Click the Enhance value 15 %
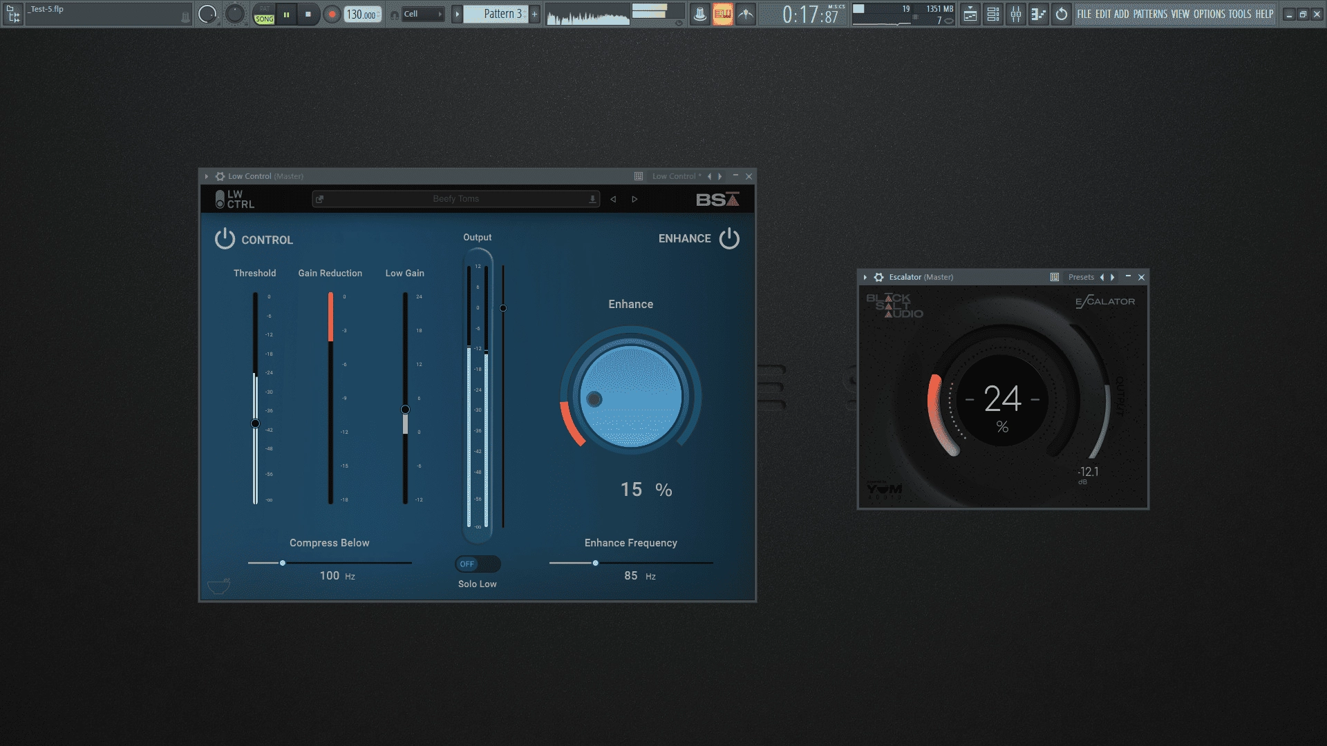 tap(646, 490)
